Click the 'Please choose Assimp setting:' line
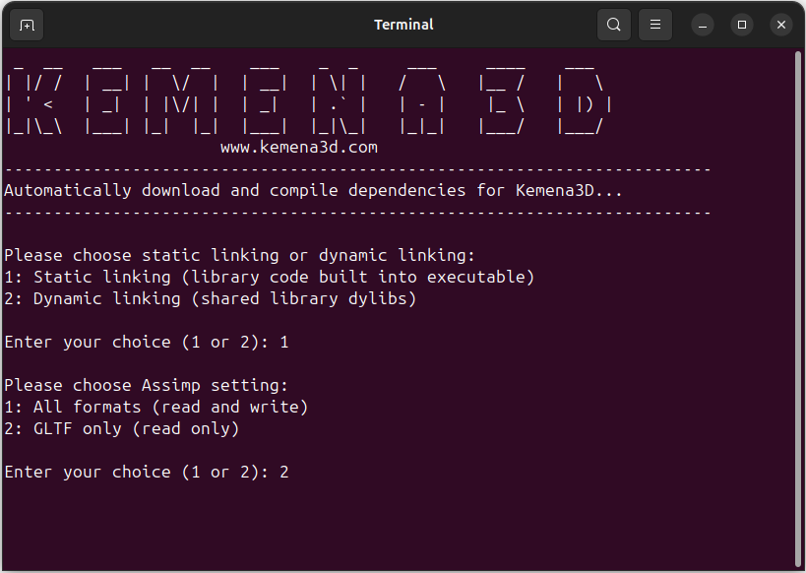 pyautogui.click(x=147, y=385)
